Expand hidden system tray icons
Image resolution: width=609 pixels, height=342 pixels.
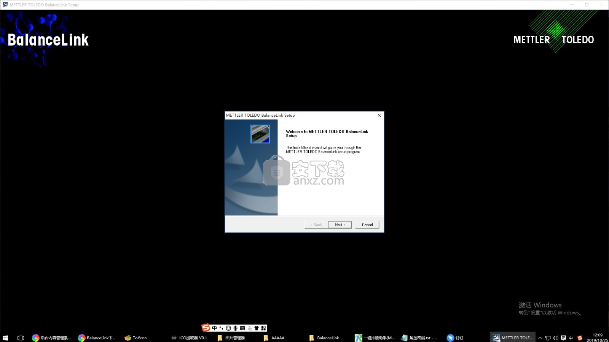[x=540, y=338]
